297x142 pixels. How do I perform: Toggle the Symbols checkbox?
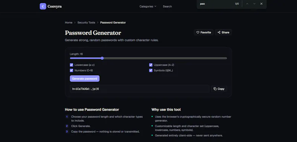point(151,70)
